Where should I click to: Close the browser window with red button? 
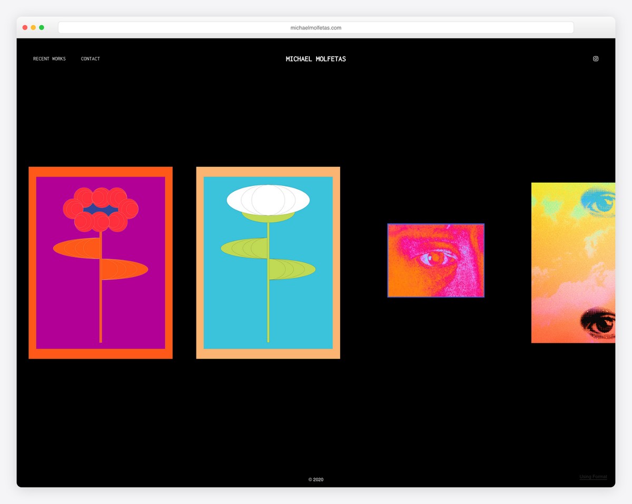[x=25, y=27]
